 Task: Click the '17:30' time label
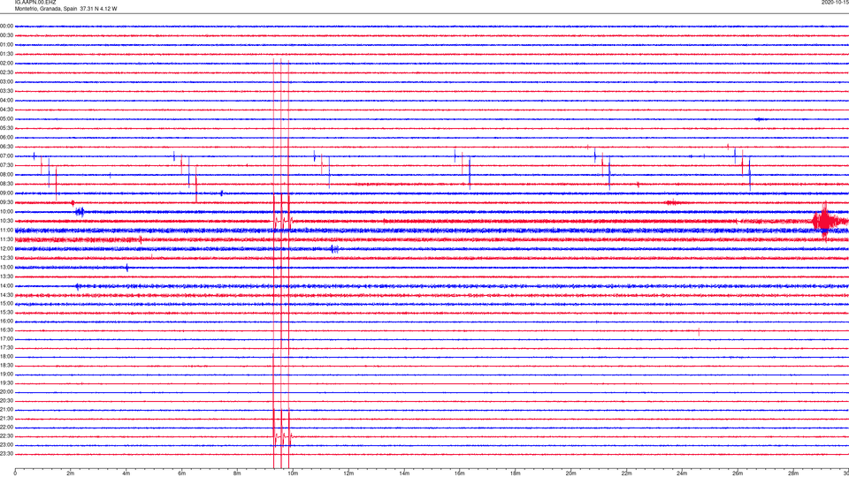pyautogui.click(x=6, y=348)
